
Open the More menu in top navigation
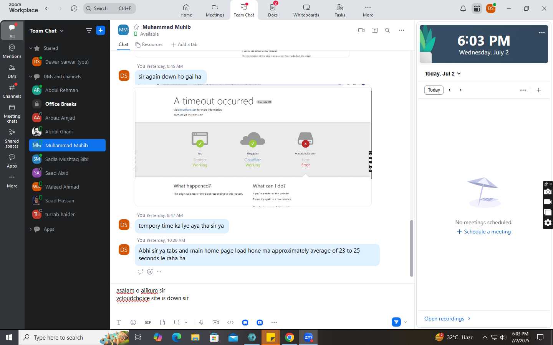click(368, 10)
